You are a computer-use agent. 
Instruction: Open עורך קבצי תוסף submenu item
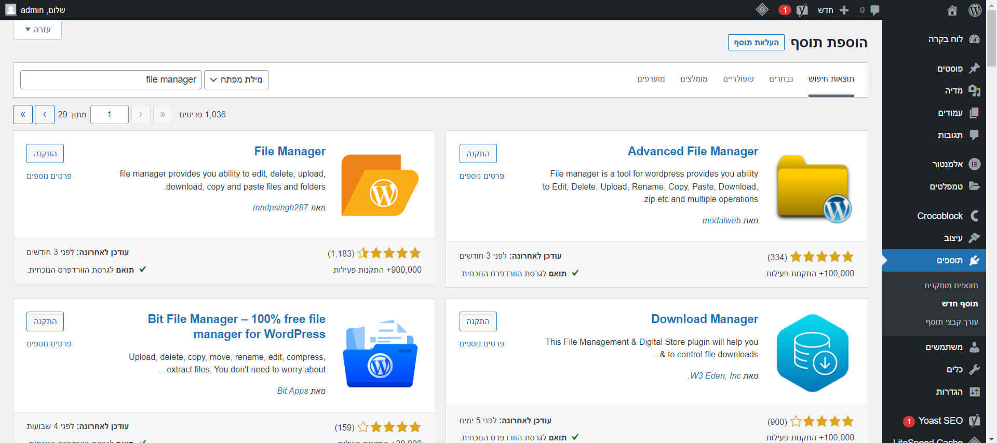pos(952,322)
